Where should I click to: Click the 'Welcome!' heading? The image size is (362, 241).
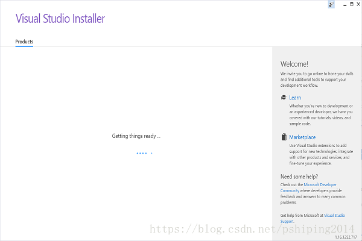click(x=294, y=64)
